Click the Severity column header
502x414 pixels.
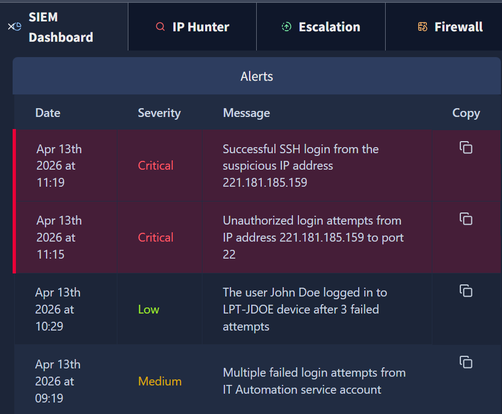[159, 113]
